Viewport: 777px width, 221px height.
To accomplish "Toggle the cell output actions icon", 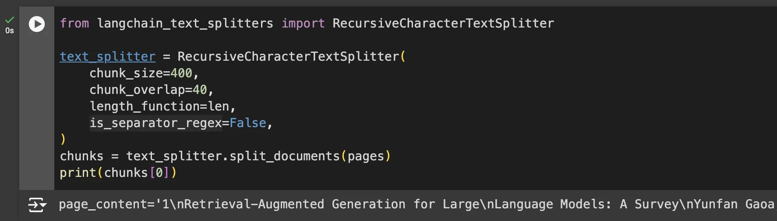I will point(37,205).
